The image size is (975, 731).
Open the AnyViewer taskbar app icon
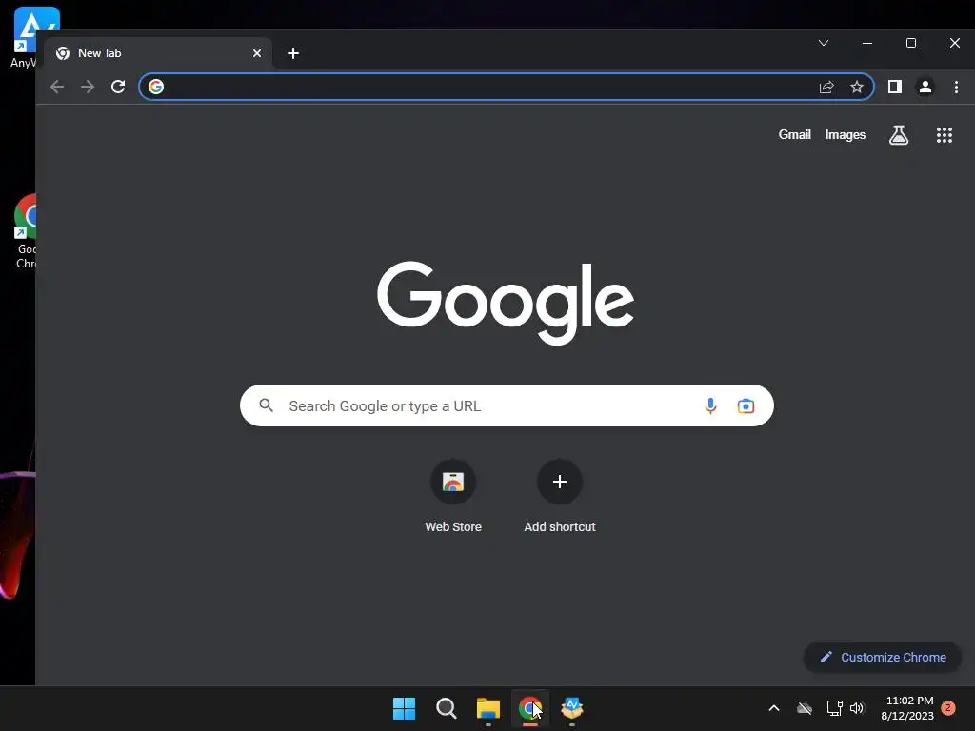point(572,708)
